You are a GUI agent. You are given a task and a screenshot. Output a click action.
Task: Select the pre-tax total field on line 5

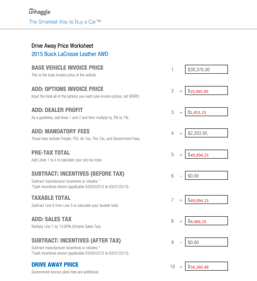tap(206, 155)
